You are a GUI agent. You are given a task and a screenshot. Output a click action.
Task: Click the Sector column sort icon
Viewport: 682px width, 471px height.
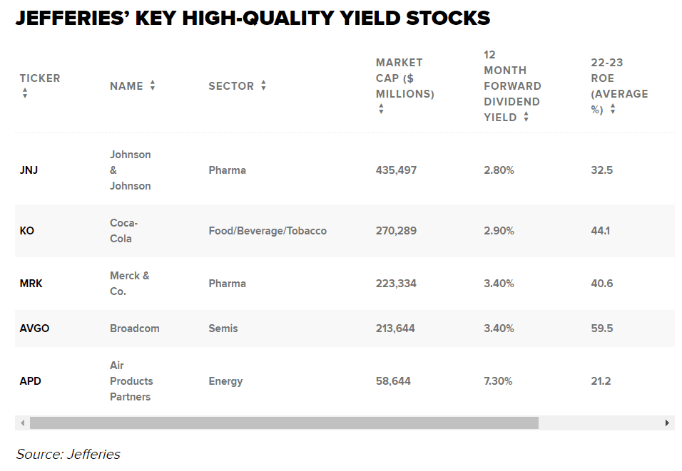click(x=263, y=86)
